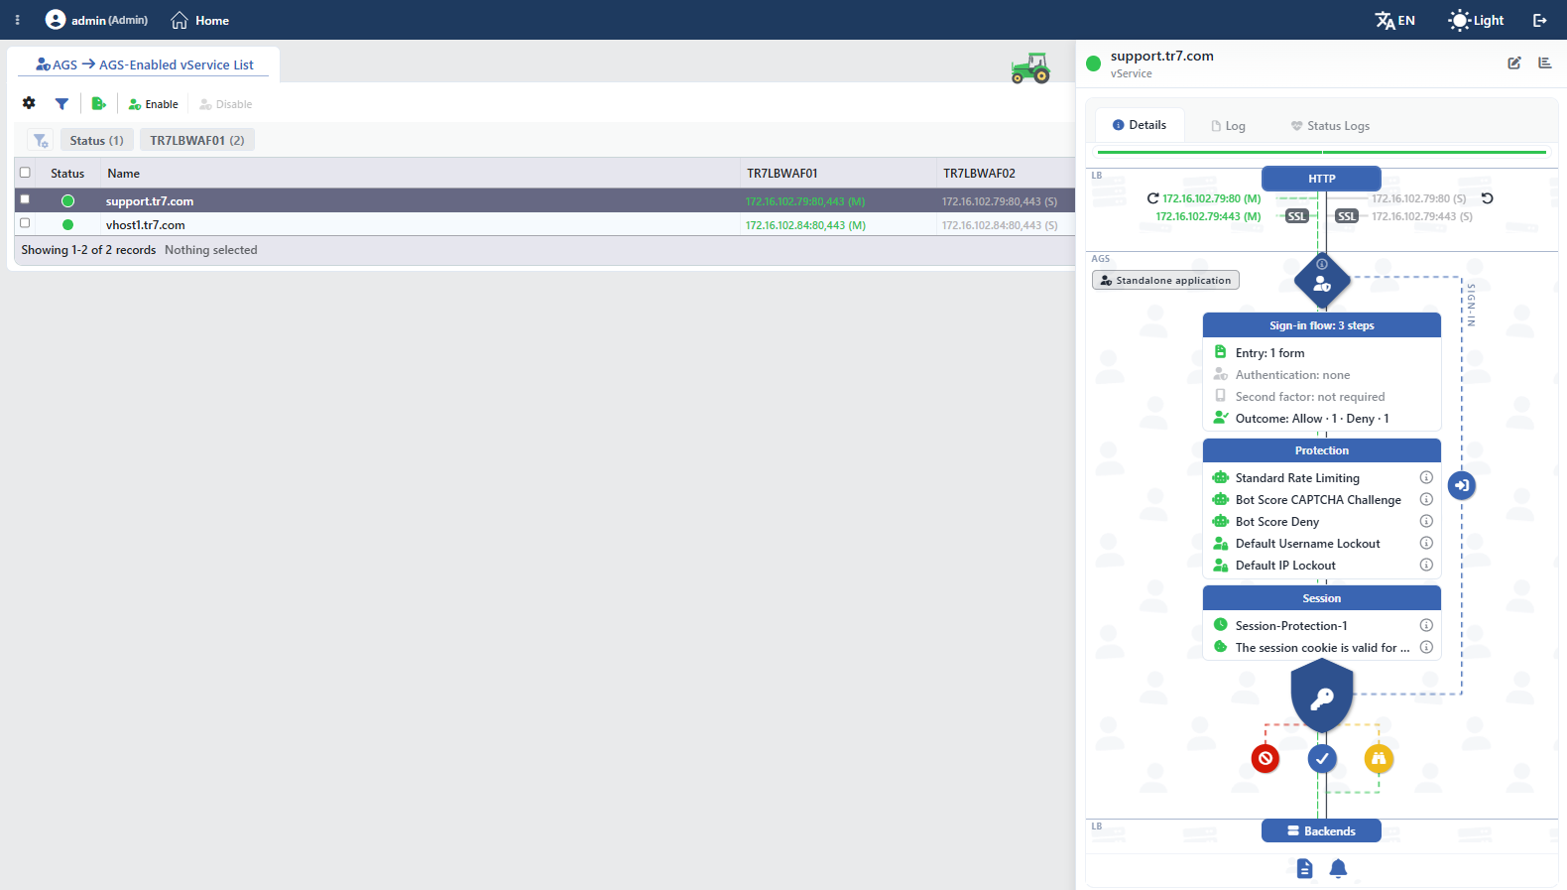Image resolution: width=1567 pixels, height=890 pixels.
Task: Switch to the Log tab
Action: [x=1228, y=126]
